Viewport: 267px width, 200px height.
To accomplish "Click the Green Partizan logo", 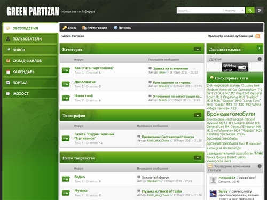I will pyautogui.click(x=33, y=11).
